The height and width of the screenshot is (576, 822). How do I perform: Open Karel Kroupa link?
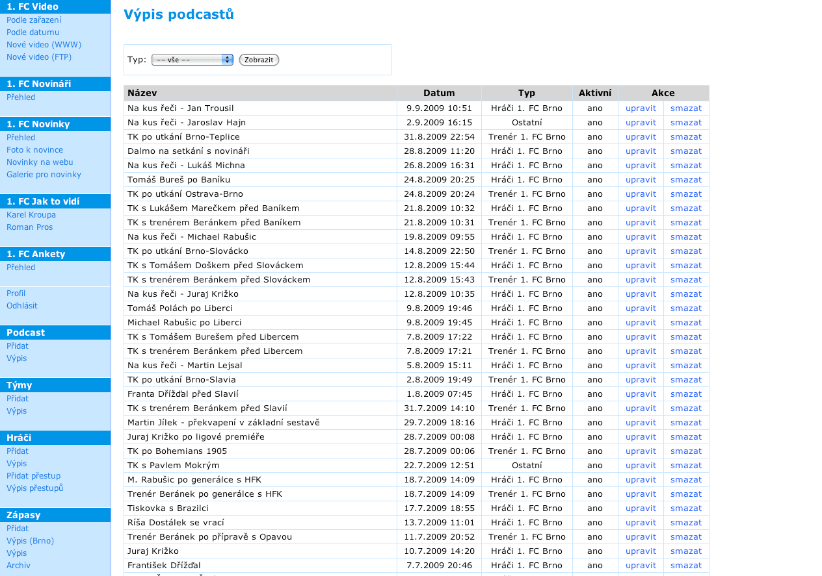31,215
